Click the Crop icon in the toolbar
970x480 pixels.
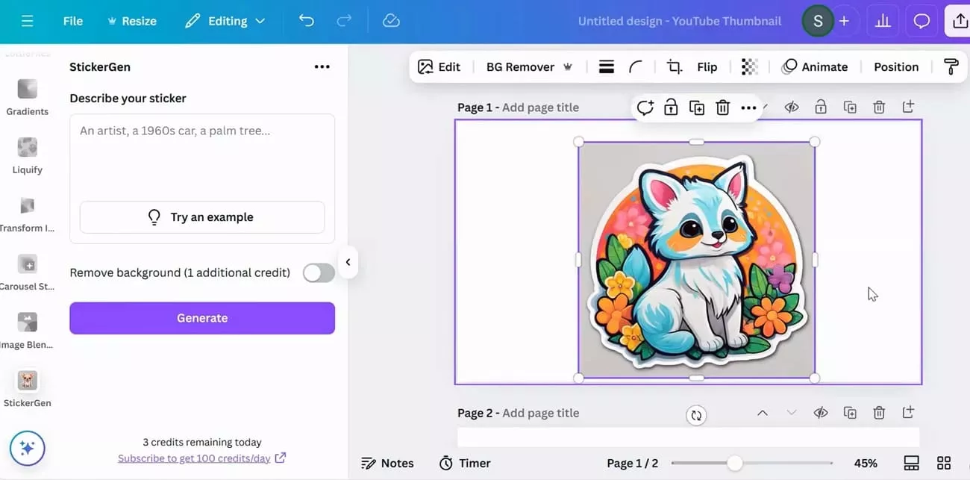click(x=674, y=66)
